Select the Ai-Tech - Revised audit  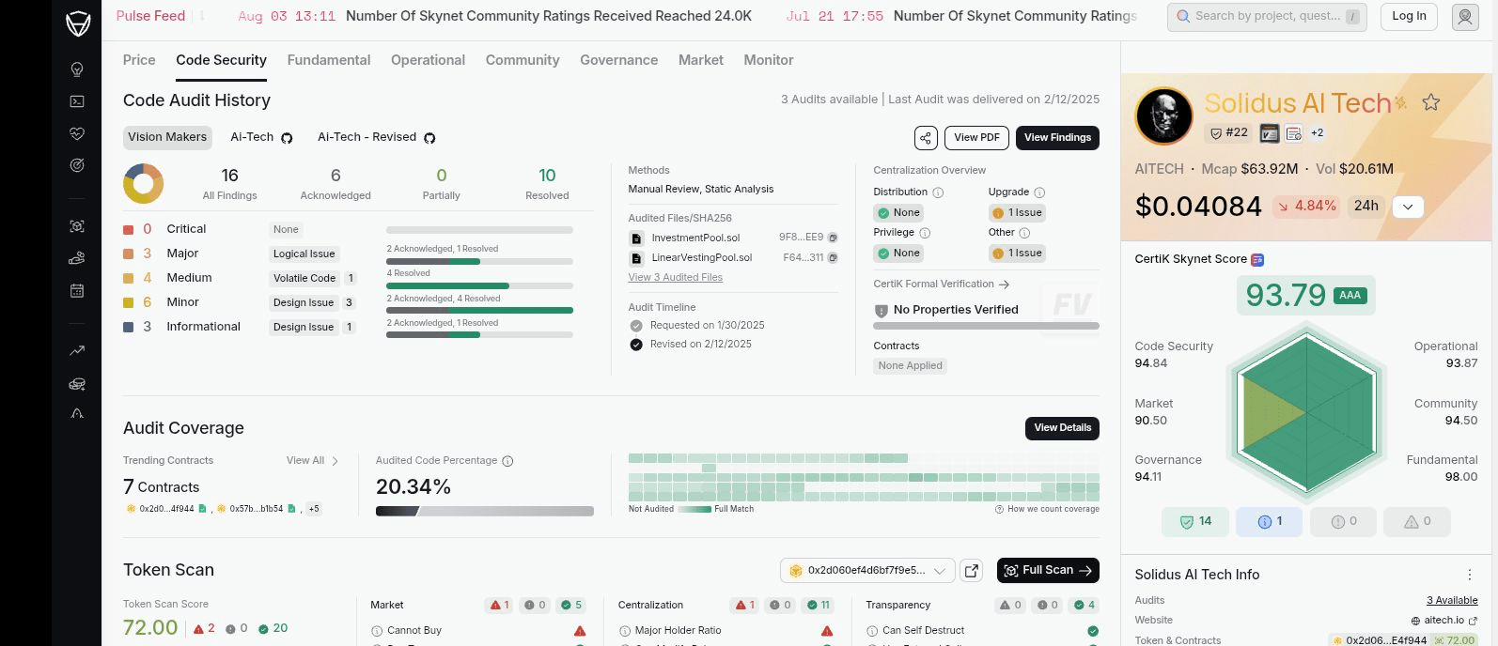pyautogui.click(x=367, y=137)
